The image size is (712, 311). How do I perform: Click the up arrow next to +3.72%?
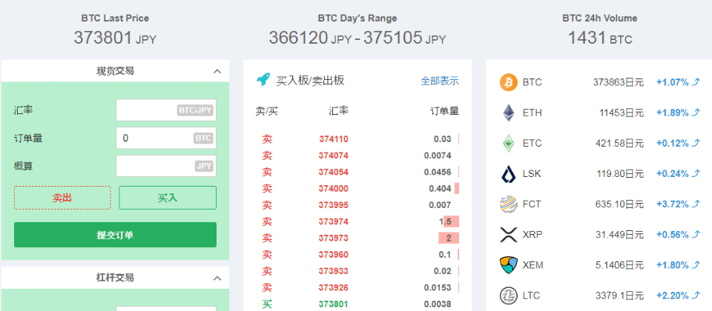click(x=696, y=204)
